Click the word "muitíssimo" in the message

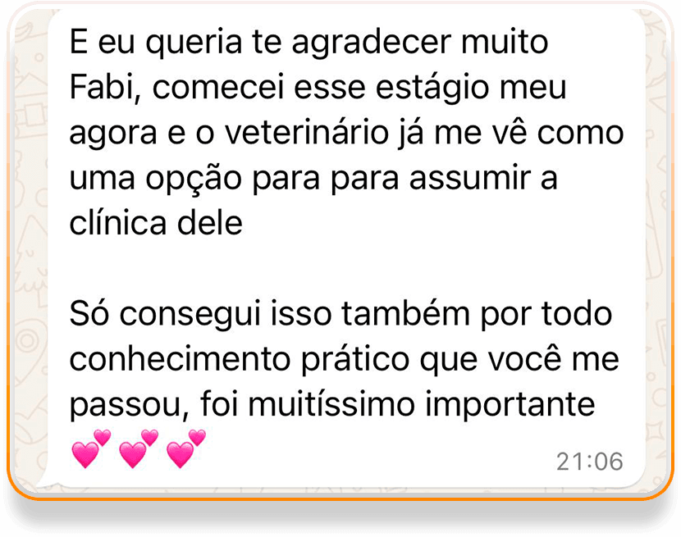pyautogui.click(x=331, y=404)
